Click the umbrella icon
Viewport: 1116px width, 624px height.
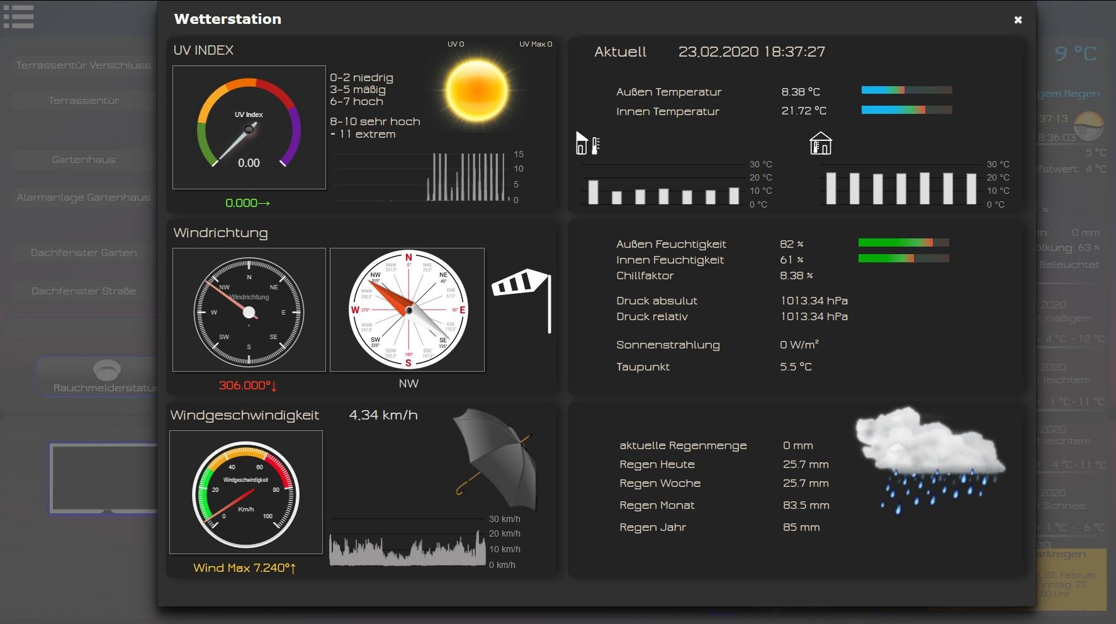pyautogui.click(x=497, y=457)
